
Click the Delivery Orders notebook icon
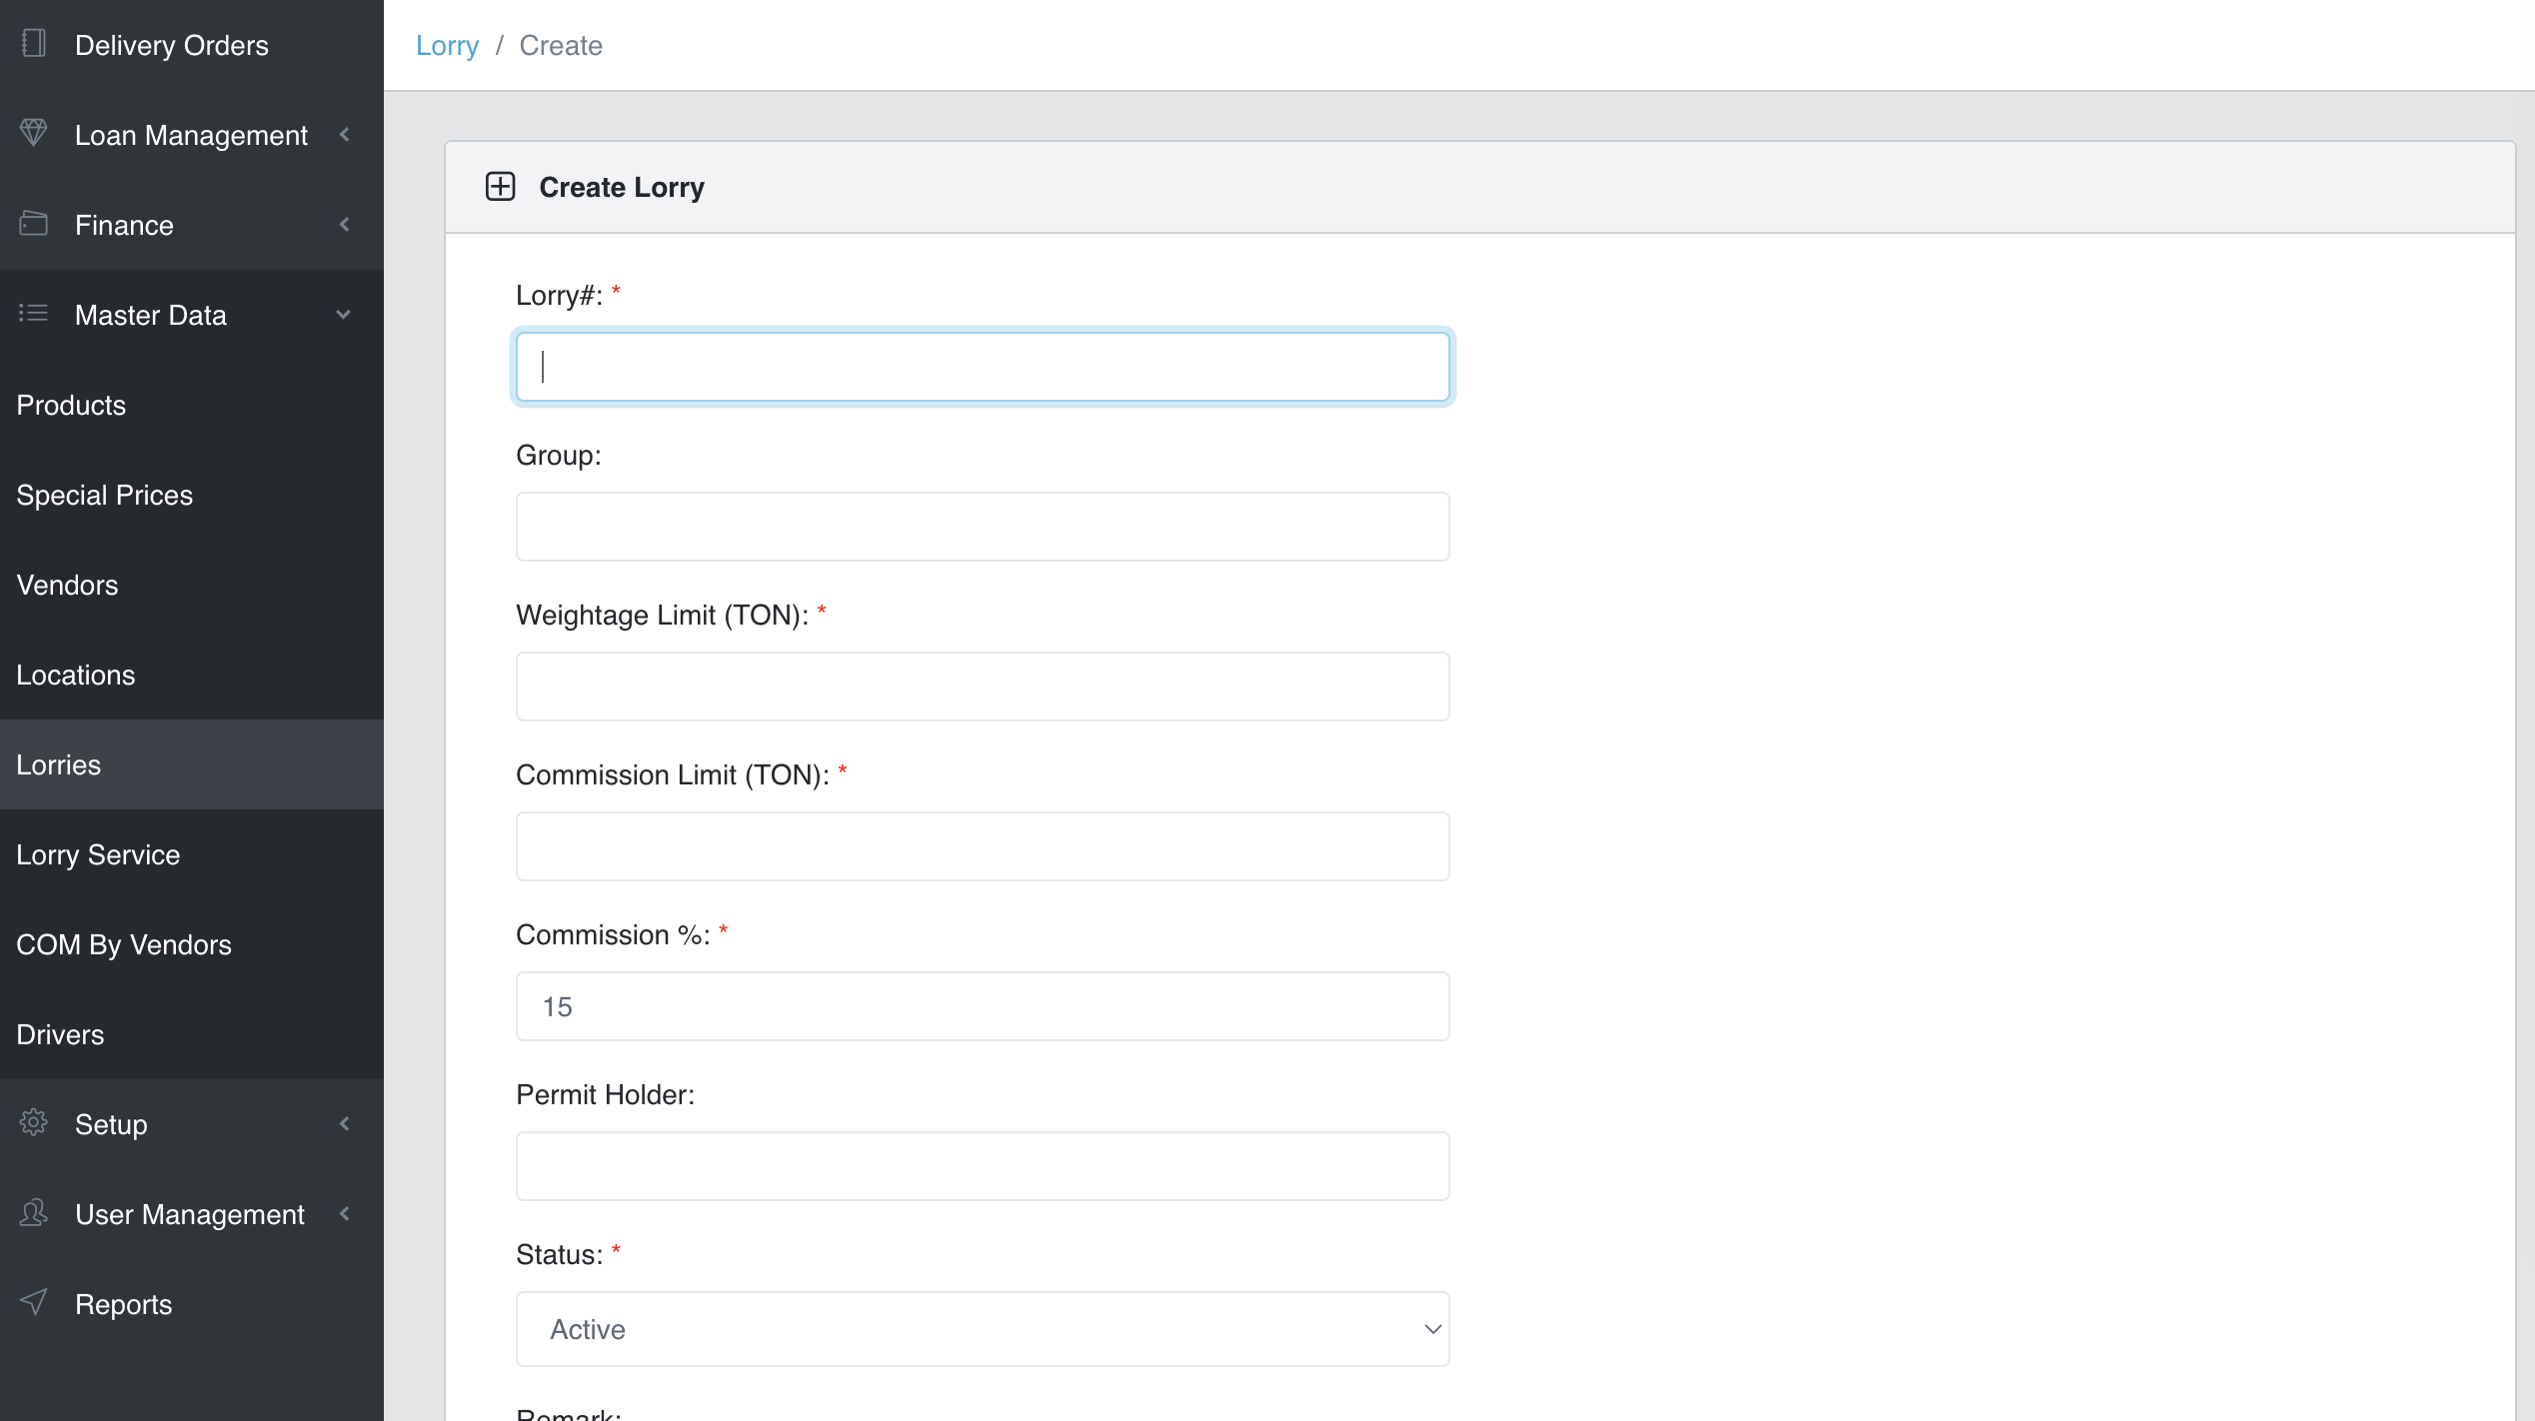[x=33, y=44]
